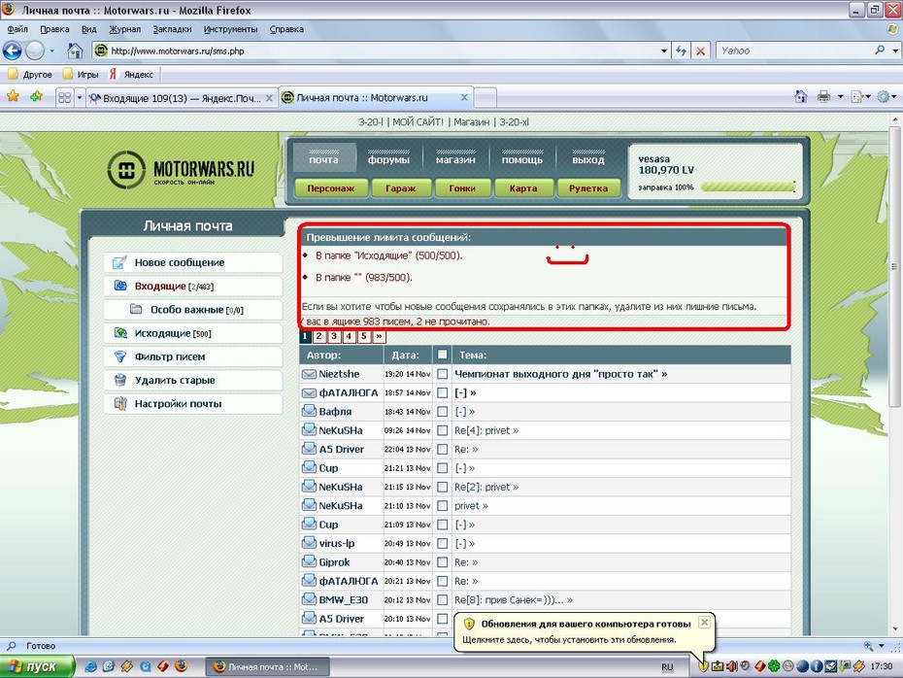
Task: Click the Исходящие folder icon
Action: point(120,333)
